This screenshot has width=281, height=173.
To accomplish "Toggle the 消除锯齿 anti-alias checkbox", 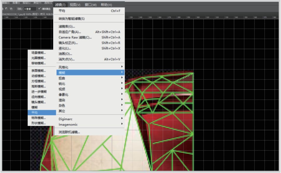I will pos(39,9).
